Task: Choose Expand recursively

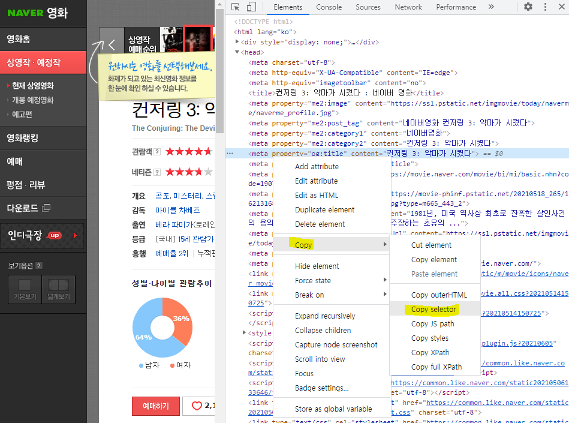Action: (x=325, y=316)
